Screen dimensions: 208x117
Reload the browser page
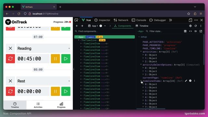tap(19, 14)
